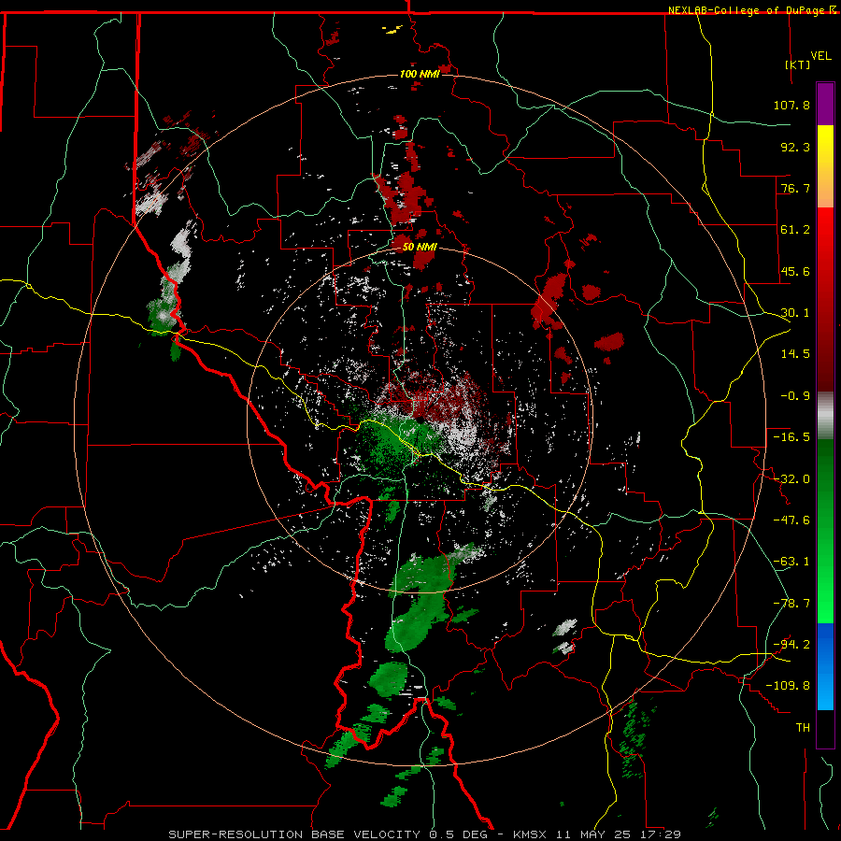
Task: Click the 50 NMI range ring label
Action: 420,248
